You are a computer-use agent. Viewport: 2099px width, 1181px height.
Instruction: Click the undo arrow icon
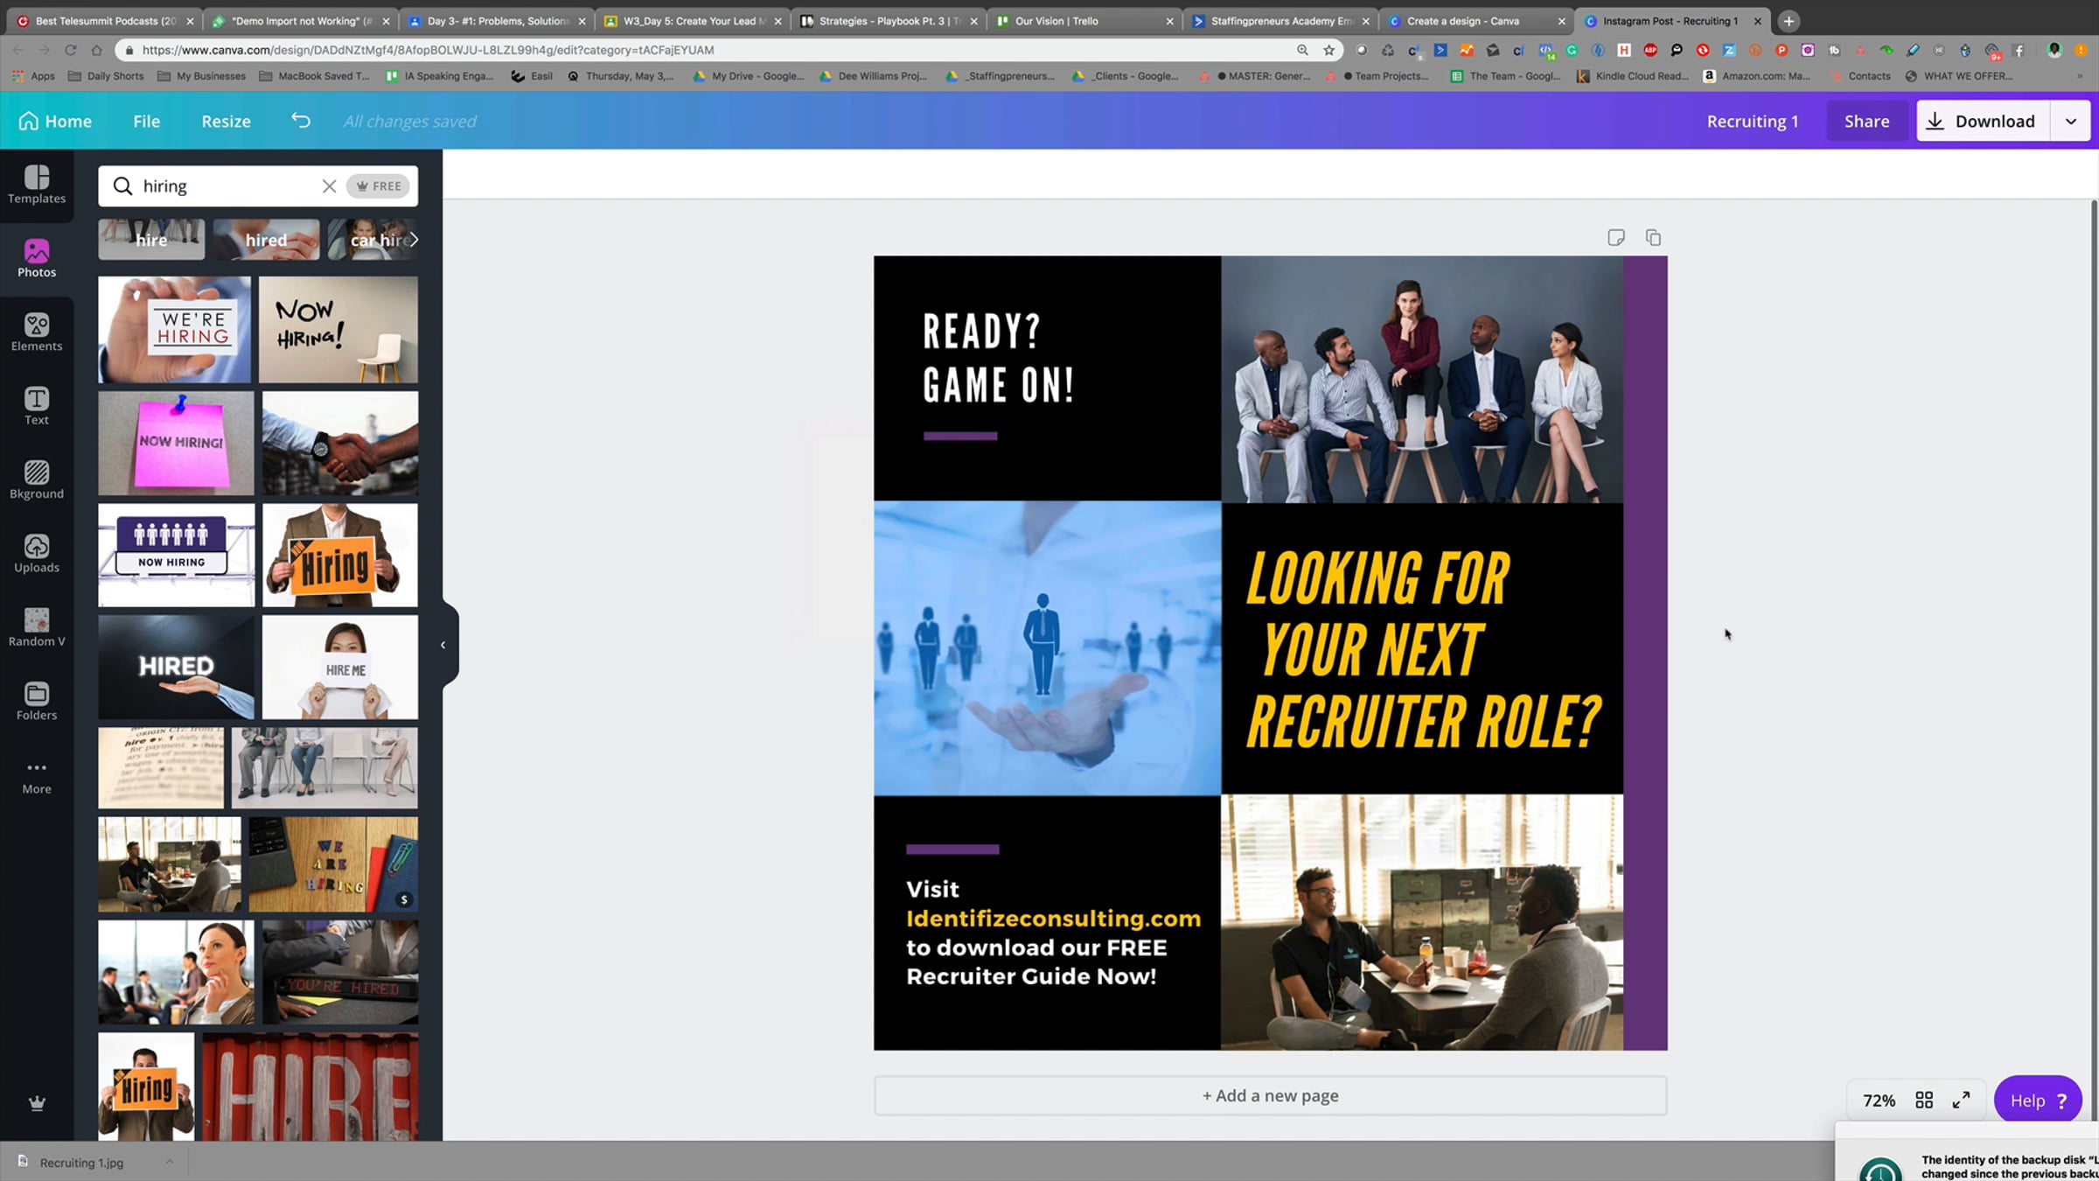(301, 121)
